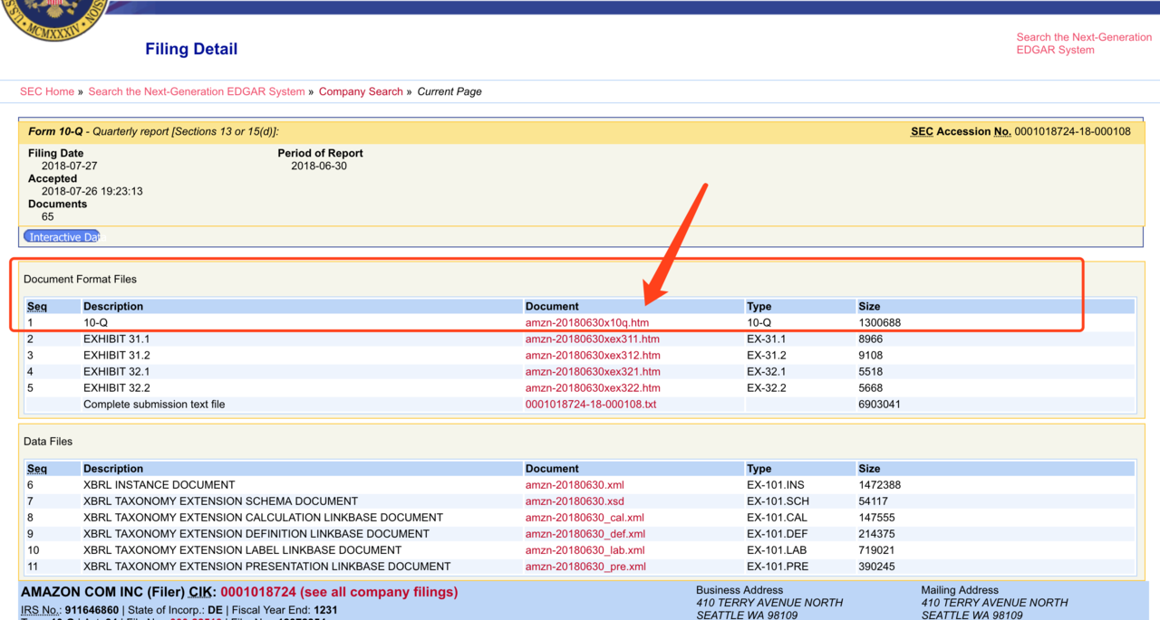
Task: Open definition linkbase amzn-20180630_def.xml
Action: coord(585,533)
